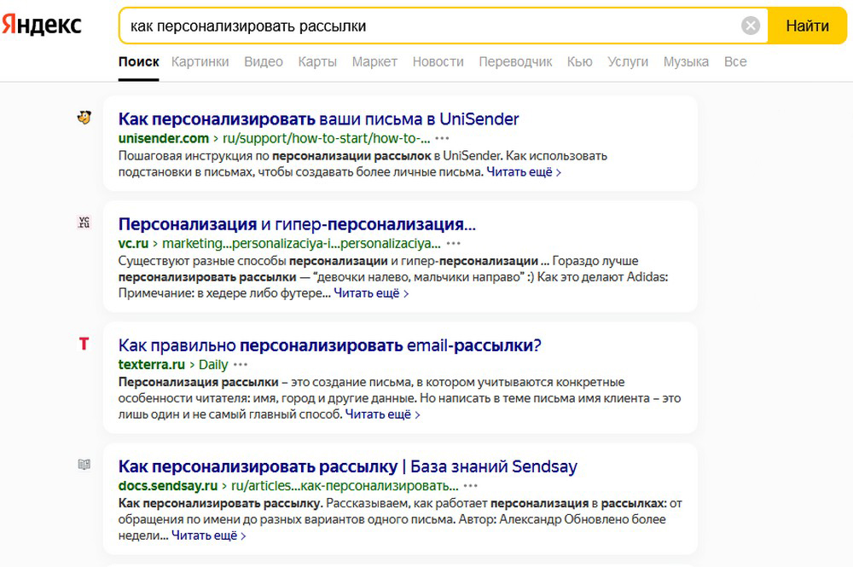Show all services via Все
The image size is (853, 567).
(x=735, y=62)
